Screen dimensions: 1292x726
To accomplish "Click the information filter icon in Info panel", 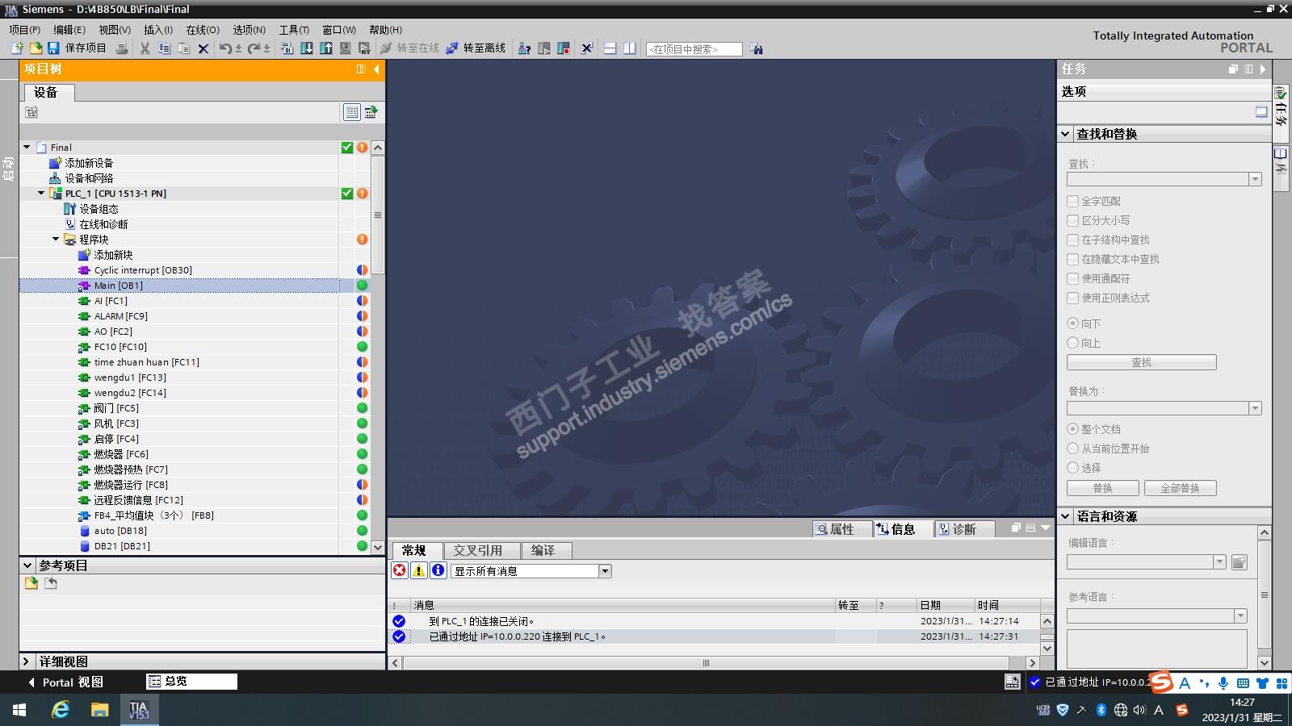I will click(x=438, y=570).
